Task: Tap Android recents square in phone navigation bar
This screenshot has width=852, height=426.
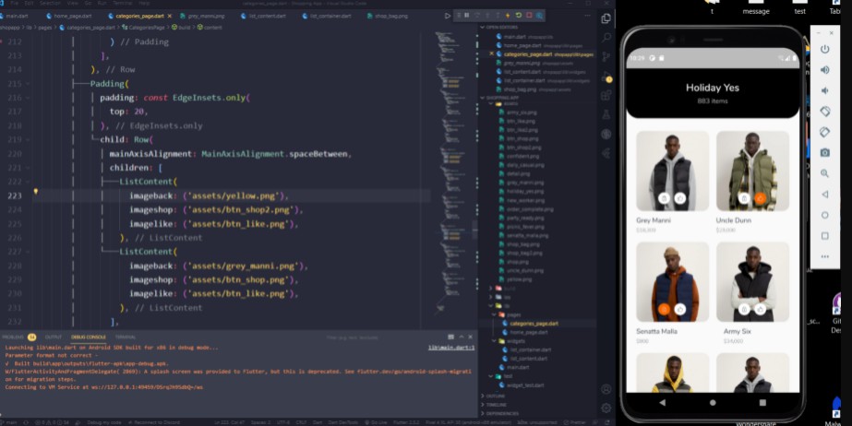Action: pyautogui.click(x=762, y=403)
